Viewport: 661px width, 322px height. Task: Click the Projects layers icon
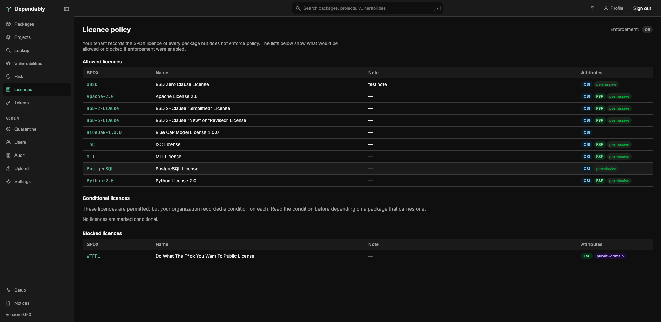[x=8, y=37]
